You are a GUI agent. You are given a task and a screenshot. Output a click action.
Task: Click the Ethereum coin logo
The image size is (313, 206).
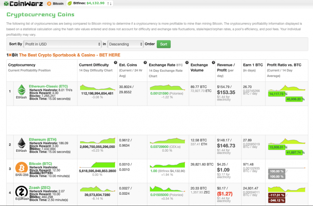(21, 144)
